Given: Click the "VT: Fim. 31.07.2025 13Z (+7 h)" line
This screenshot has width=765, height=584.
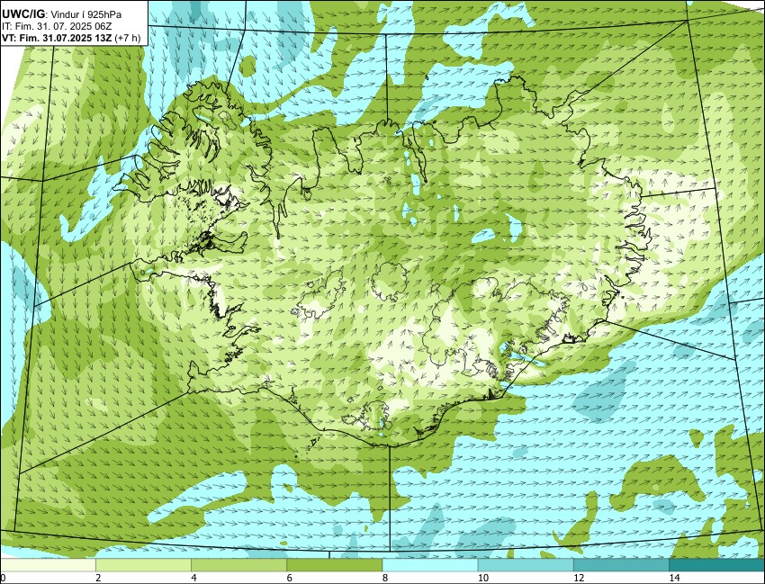Looking at the screenshot, I should click(x=71, y=38).
